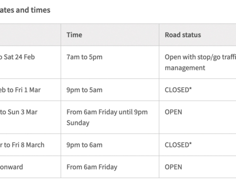Click the Fri 8 March date cell

30,145
